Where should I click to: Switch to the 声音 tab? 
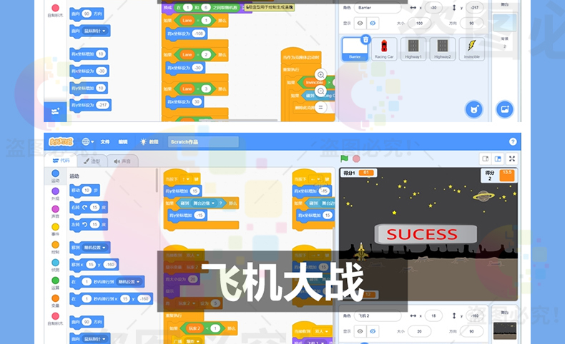click(122, 161)
